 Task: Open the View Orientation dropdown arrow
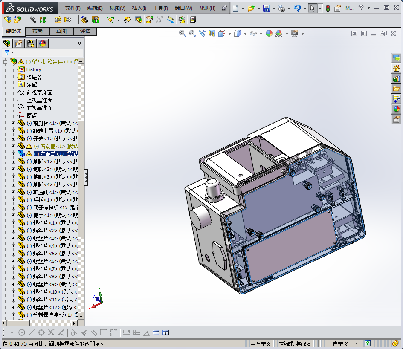229,34
